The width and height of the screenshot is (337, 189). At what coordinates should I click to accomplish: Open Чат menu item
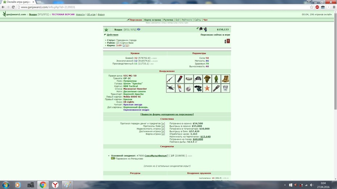(x=205, y=20)
